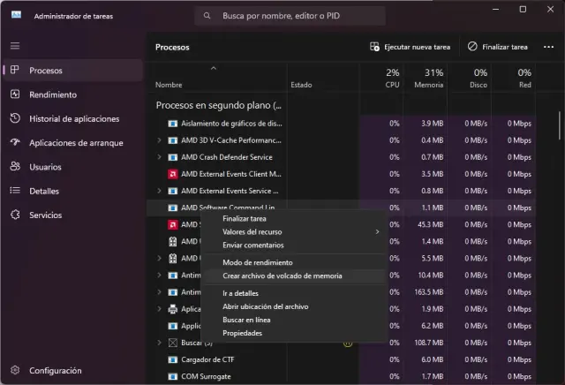Expand the AMD Crash Defender Service row
Image resolution: width=565 pixels, height=385 pixels.
(159, 157)
